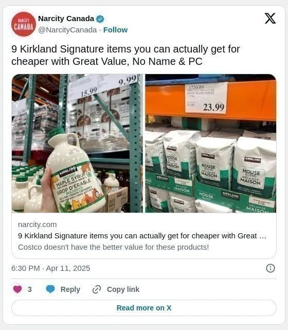Like the tweet with the heart icon
The image size is (288, 330).
click(17, 289)
